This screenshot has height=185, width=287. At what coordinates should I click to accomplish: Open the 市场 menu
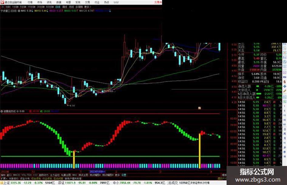point(39,2)
